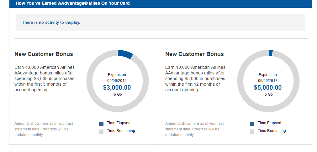Click the gray Time Remaining swatch, right legend
This screenshot has width=317, height=152.
point(252,132)
